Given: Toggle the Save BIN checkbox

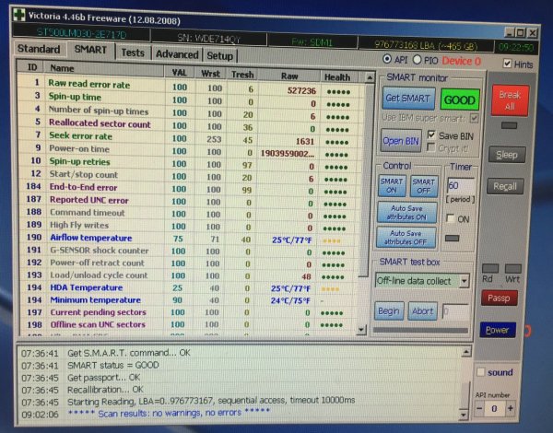Looking at the screenshot, I should click(x=431, y=135).
